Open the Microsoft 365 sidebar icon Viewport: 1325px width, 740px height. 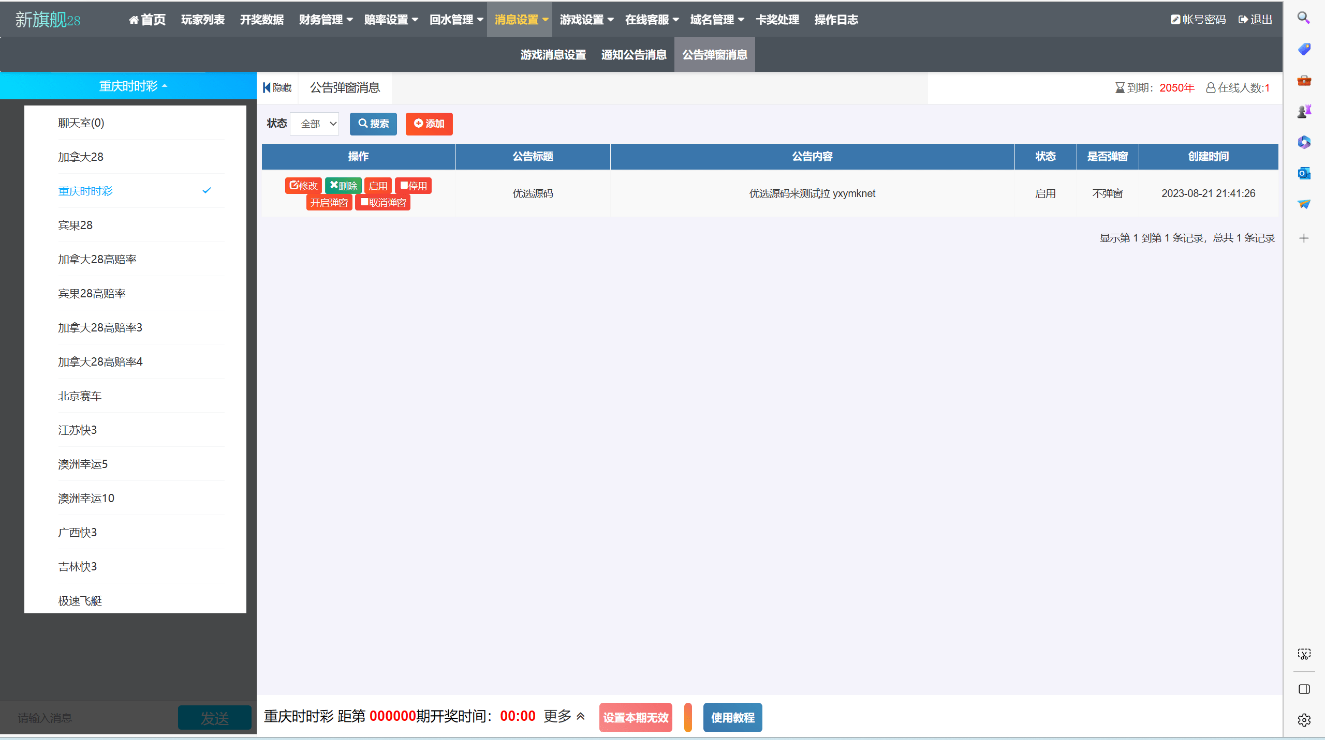coord(1304,142)
